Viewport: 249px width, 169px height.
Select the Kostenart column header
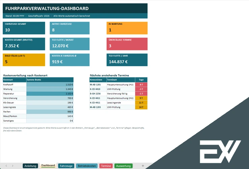pos(15,80)
